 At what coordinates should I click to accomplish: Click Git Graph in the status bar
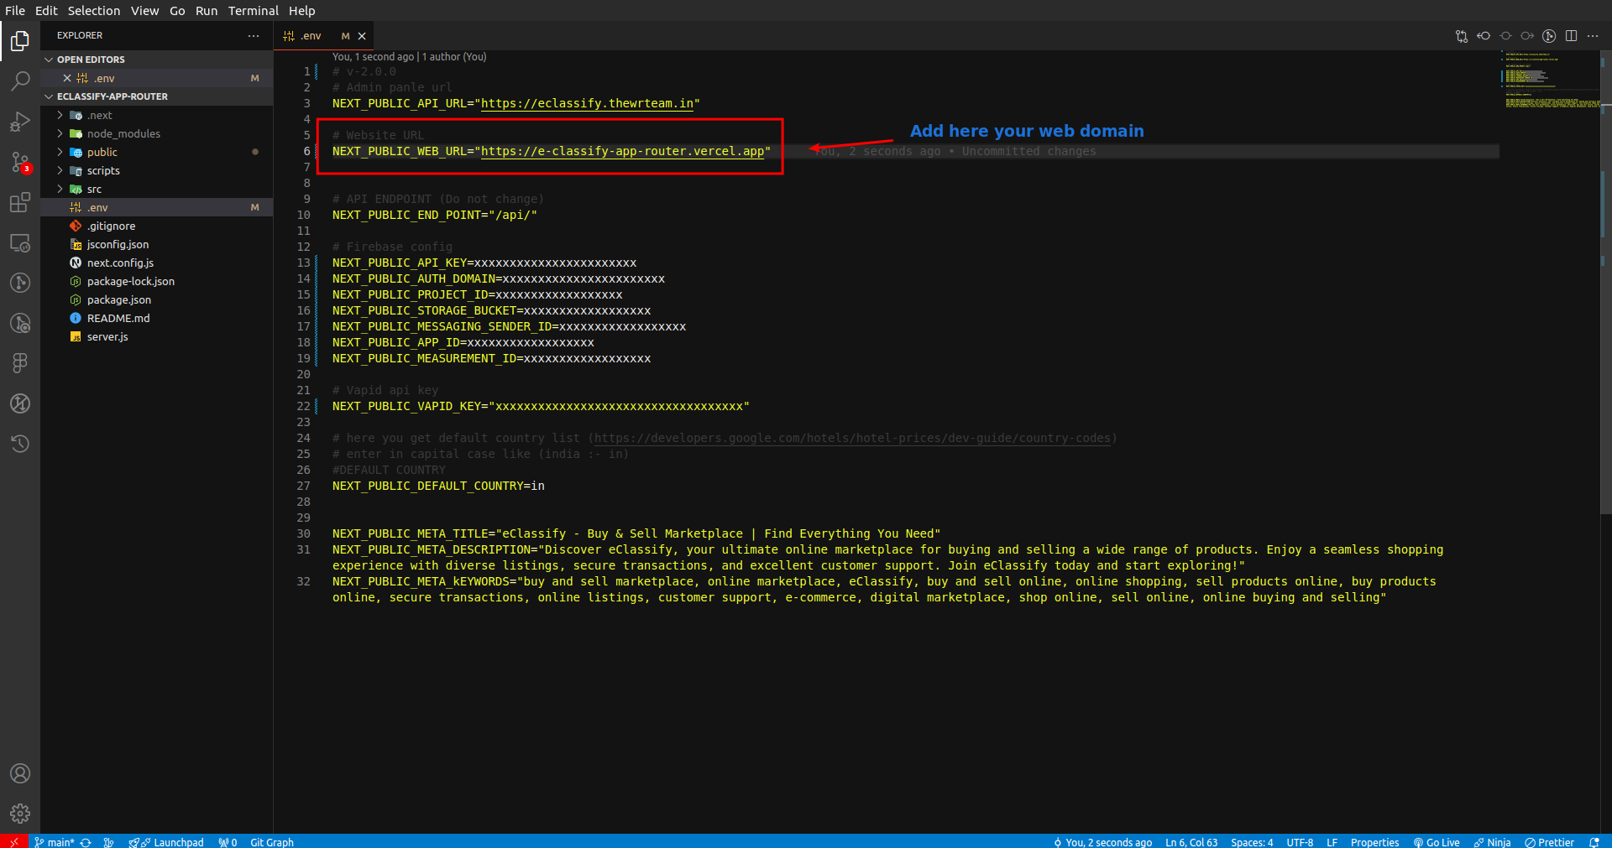272,842
